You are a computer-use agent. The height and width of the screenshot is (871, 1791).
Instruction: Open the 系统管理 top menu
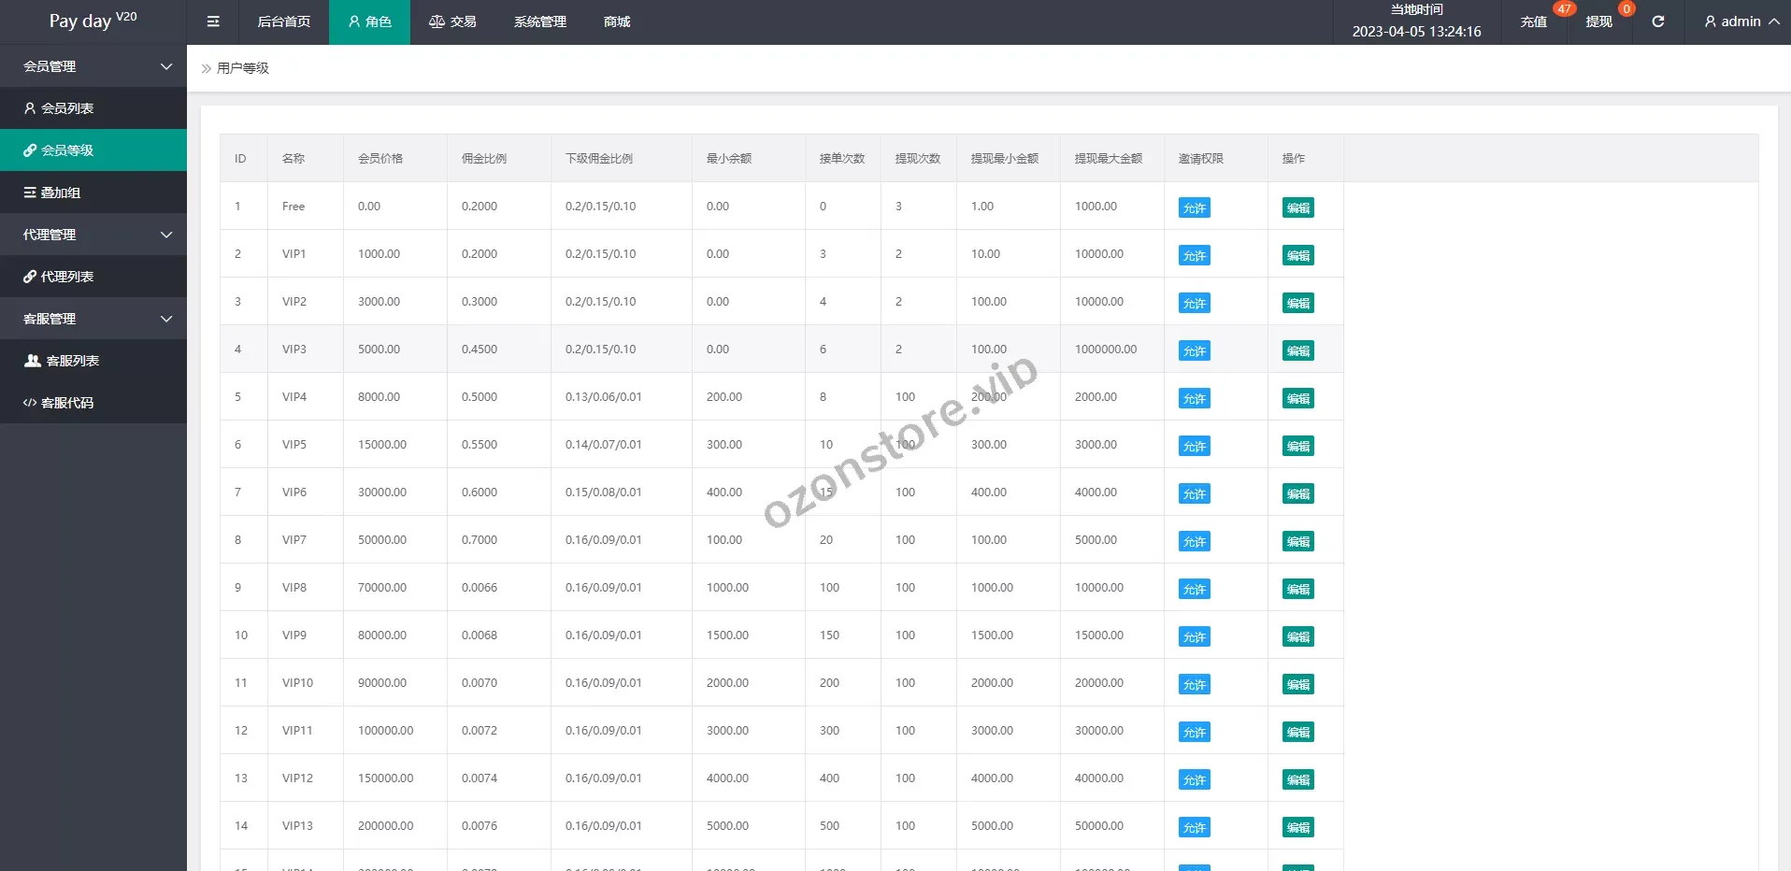coord(539,21)
